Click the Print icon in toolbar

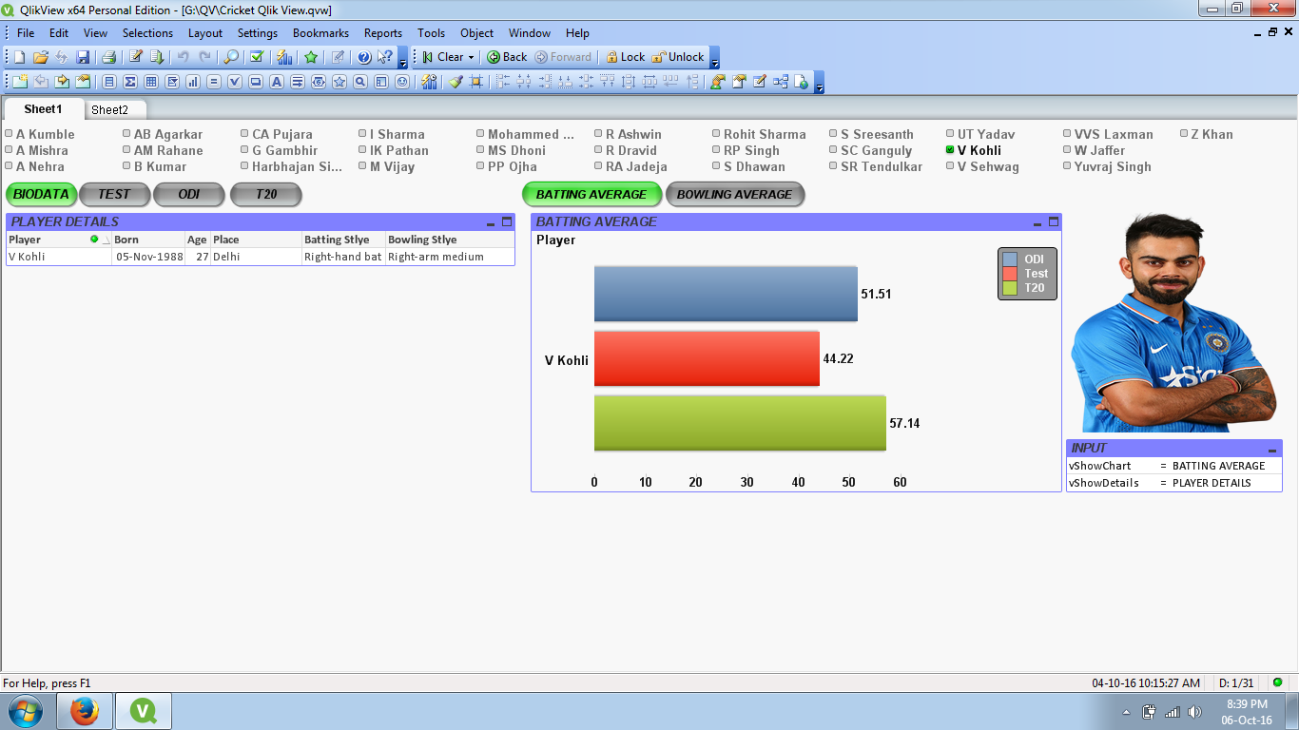coord(108,57)
